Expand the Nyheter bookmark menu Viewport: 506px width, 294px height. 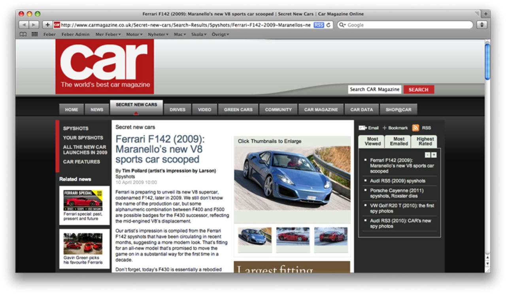coord(157,34)
